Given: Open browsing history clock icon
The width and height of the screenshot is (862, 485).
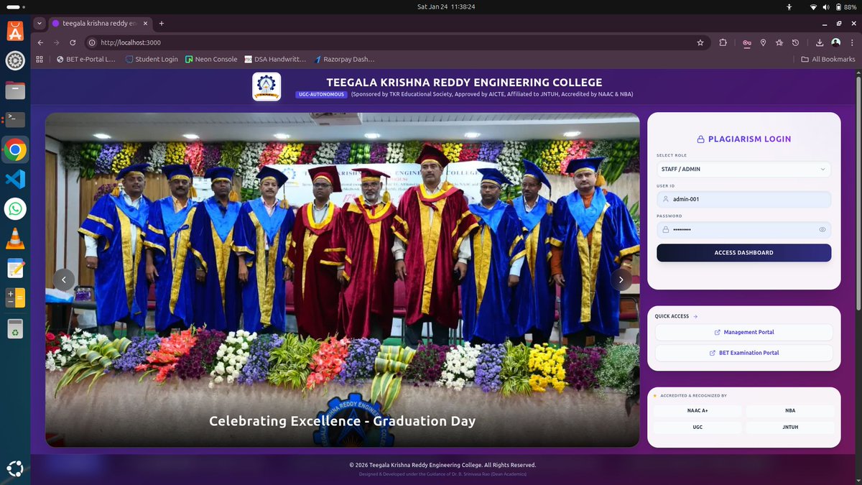Looking at the screenshot, I should pos(795,42).
